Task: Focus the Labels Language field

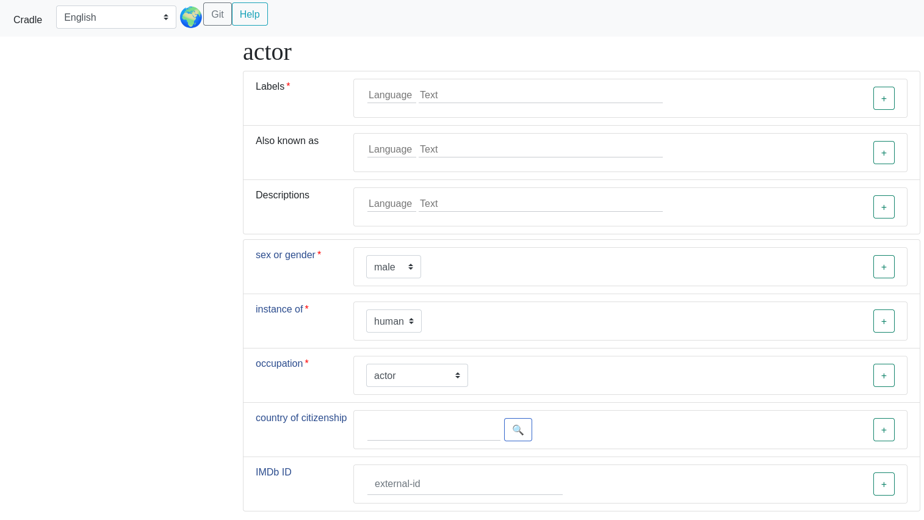Action: pyautogui.click(x=392, y=95)
